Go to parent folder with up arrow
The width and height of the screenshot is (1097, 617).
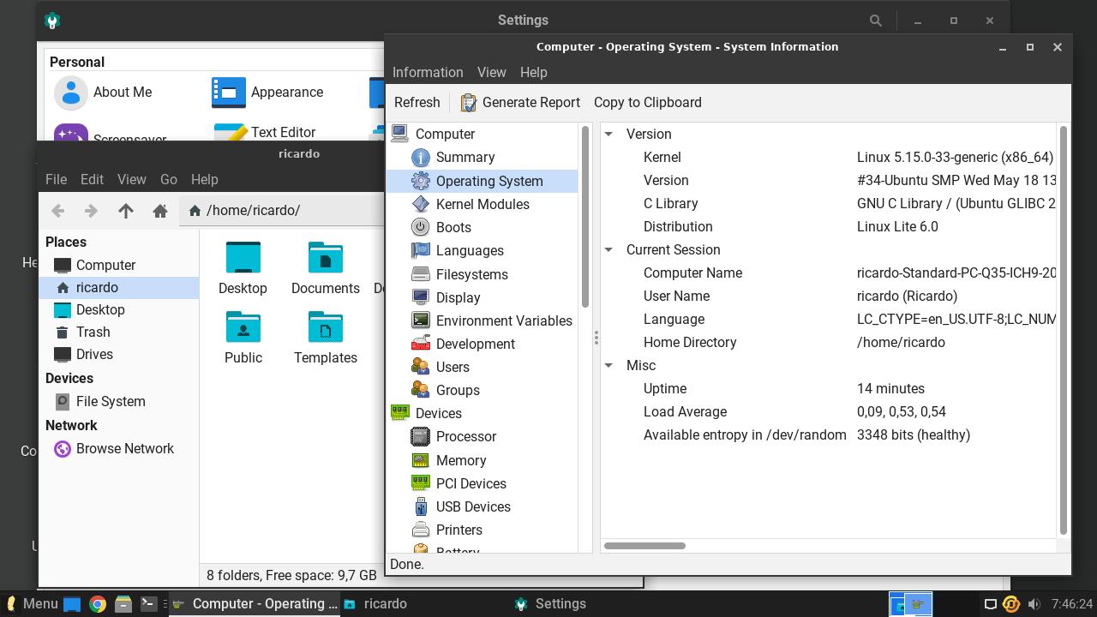click(x=126, y=211)
